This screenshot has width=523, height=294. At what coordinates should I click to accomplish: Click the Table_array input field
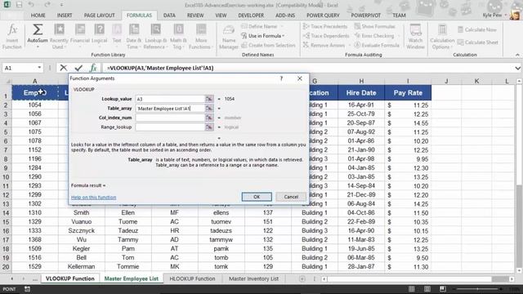point(170,109)
